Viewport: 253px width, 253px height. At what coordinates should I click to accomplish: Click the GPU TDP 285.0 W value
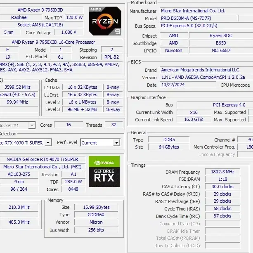point(73,182)
